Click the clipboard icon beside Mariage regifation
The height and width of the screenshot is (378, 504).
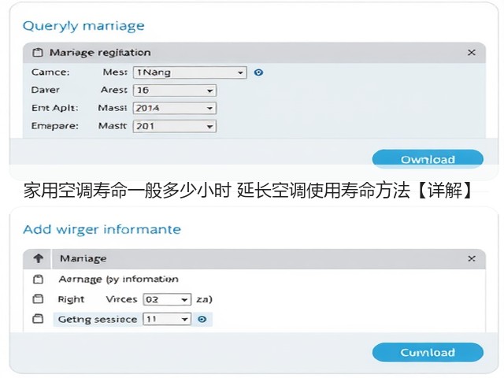pyautogui.click(x=38, y=53)
